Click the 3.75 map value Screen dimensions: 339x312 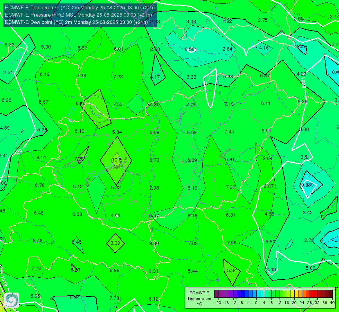[x=263, y=20]
